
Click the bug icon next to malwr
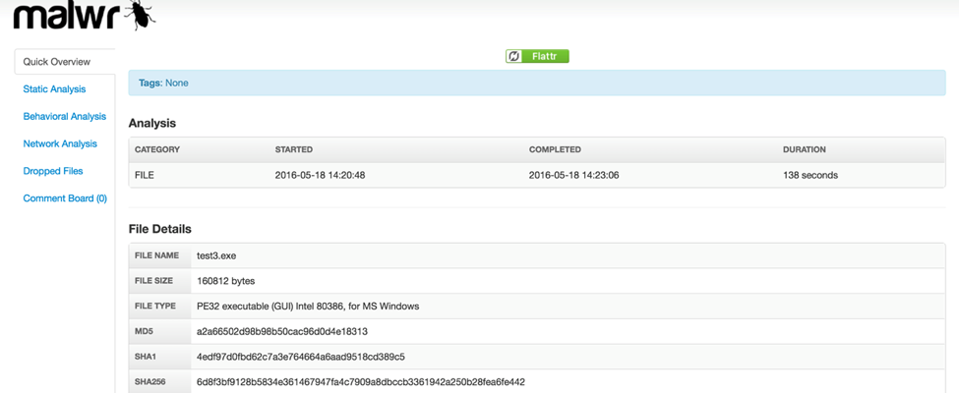click(x=140, y=15)
